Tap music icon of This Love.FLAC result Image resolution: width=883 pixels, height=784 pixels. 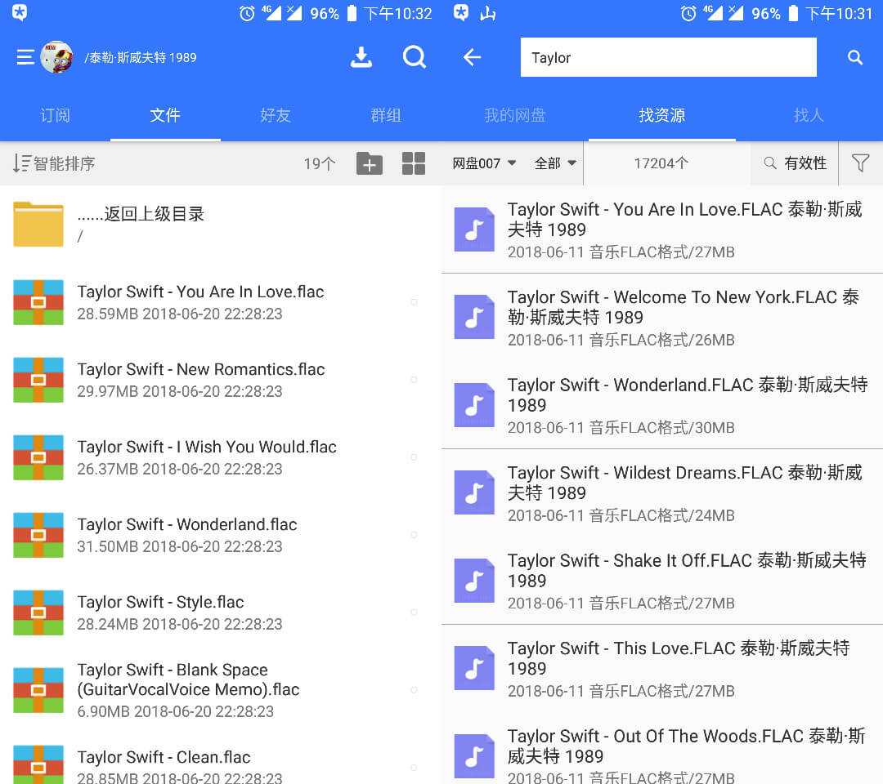pyautogui.click(x=474, y=668)
